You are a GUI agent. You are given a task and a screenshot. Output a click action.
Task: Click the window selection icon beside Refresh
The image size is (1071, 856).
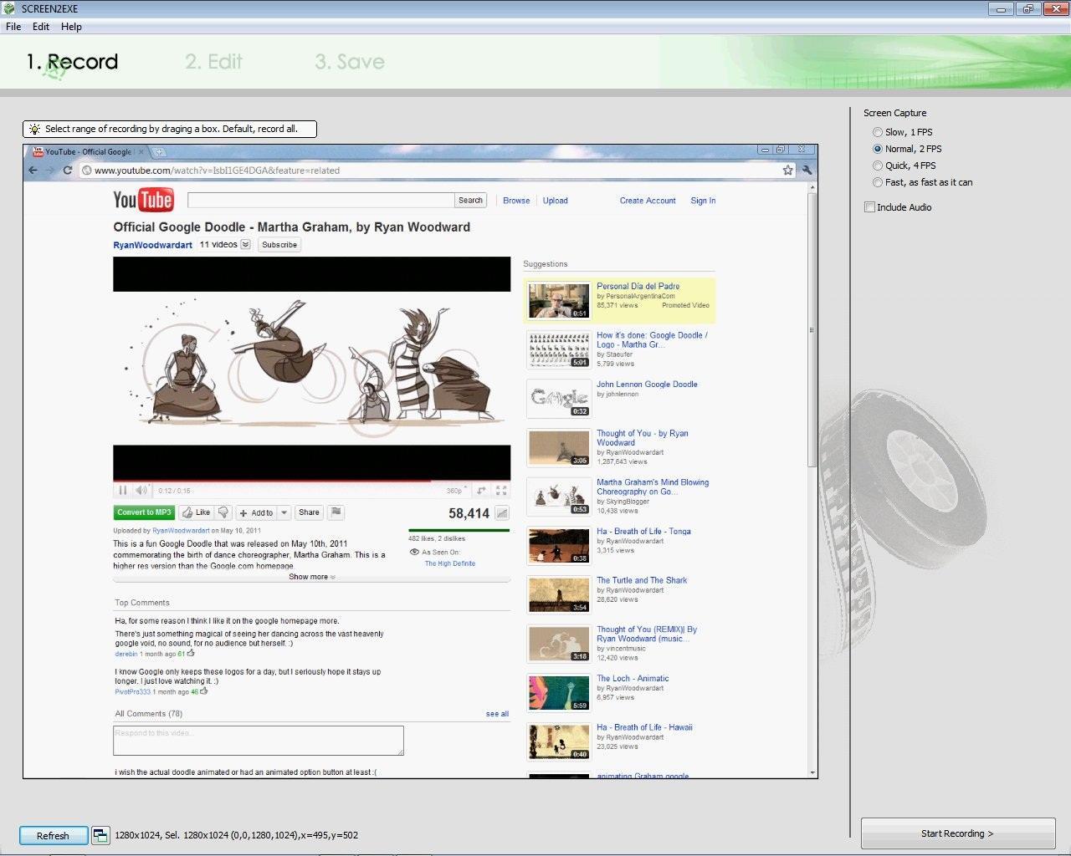pos(100,835)
